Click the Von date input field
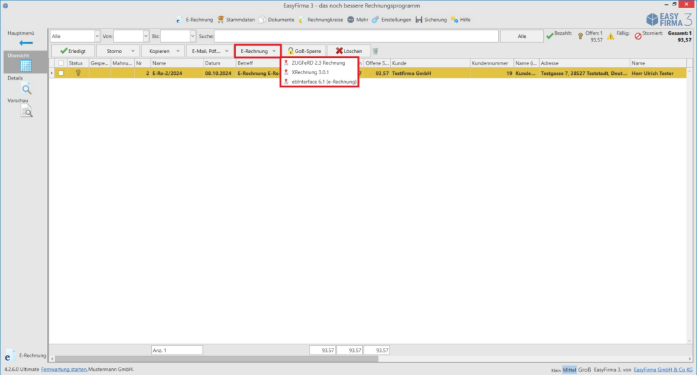This screenshot has height=375, width=697. pyautogui.click(x=128, y=36)
